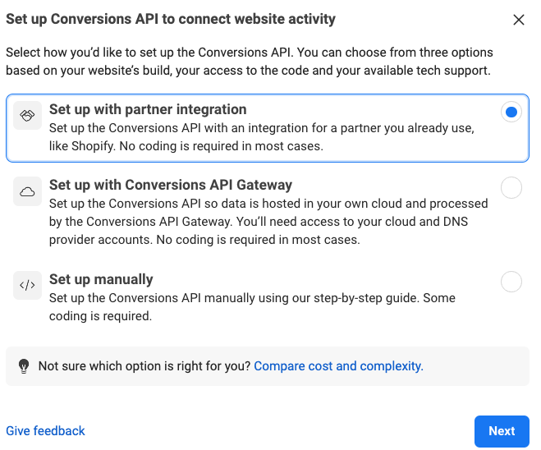Select the Set up manually radio button
The image size is (541, 450).
click(x=511, y=282)
